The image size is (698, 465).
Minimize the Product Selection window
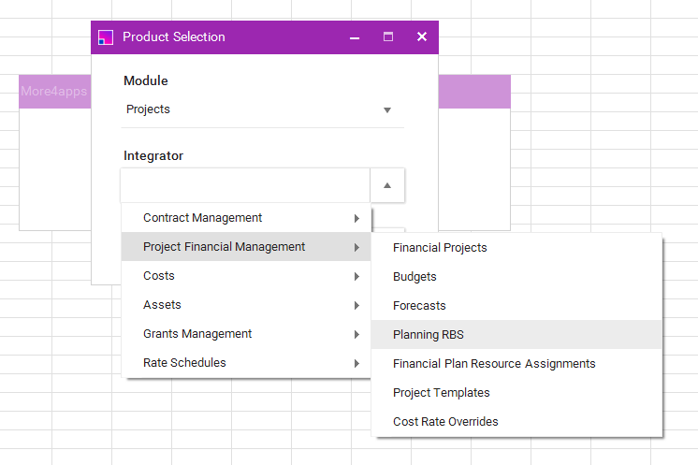click(355, 37)
